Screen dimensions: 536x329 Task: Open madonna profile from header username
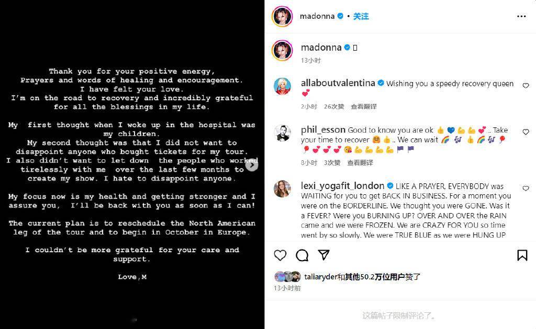click(317, 16)
